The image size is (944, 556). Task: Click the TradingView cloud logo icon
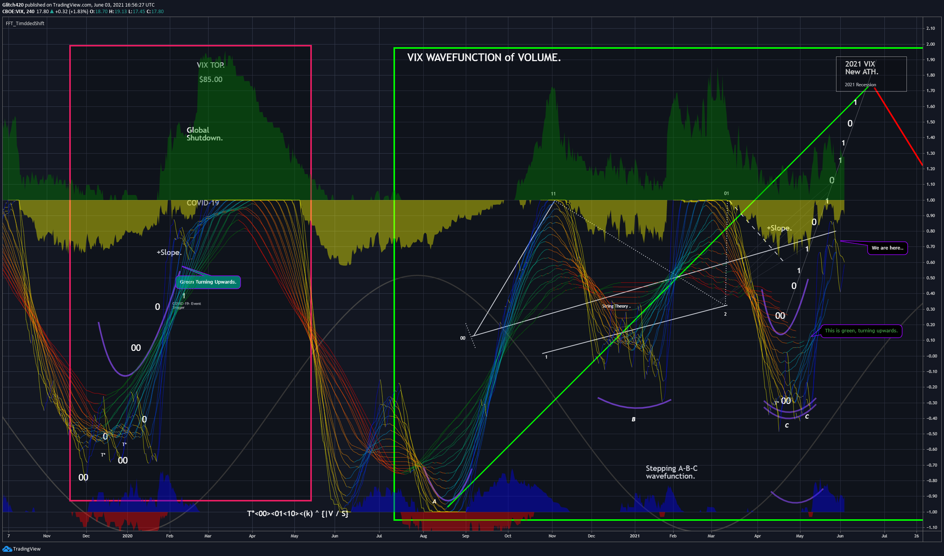(x=7, y=549)
